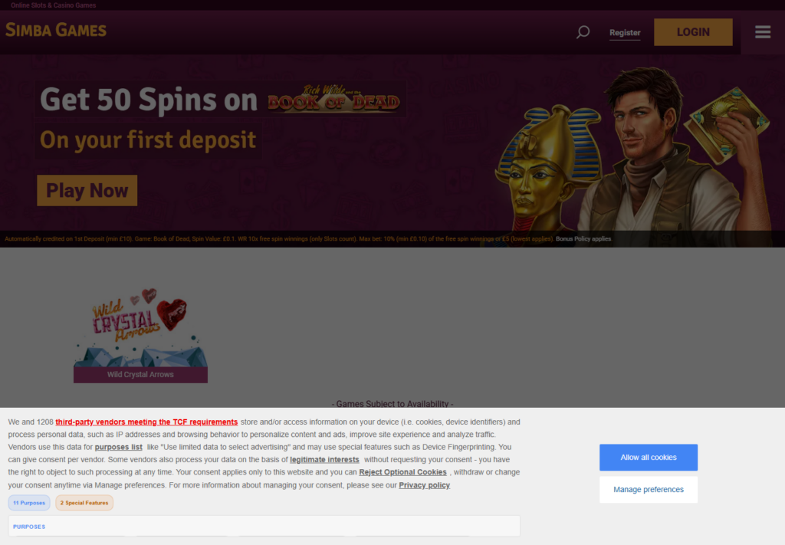Select the 2 Special Features tag

pyautogui.click(x=84, y=503)
